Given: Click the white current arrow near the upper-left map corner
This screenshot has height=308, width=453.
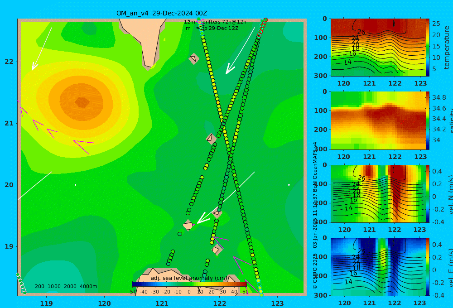Looking at the screenshot, I should (42, 49).
